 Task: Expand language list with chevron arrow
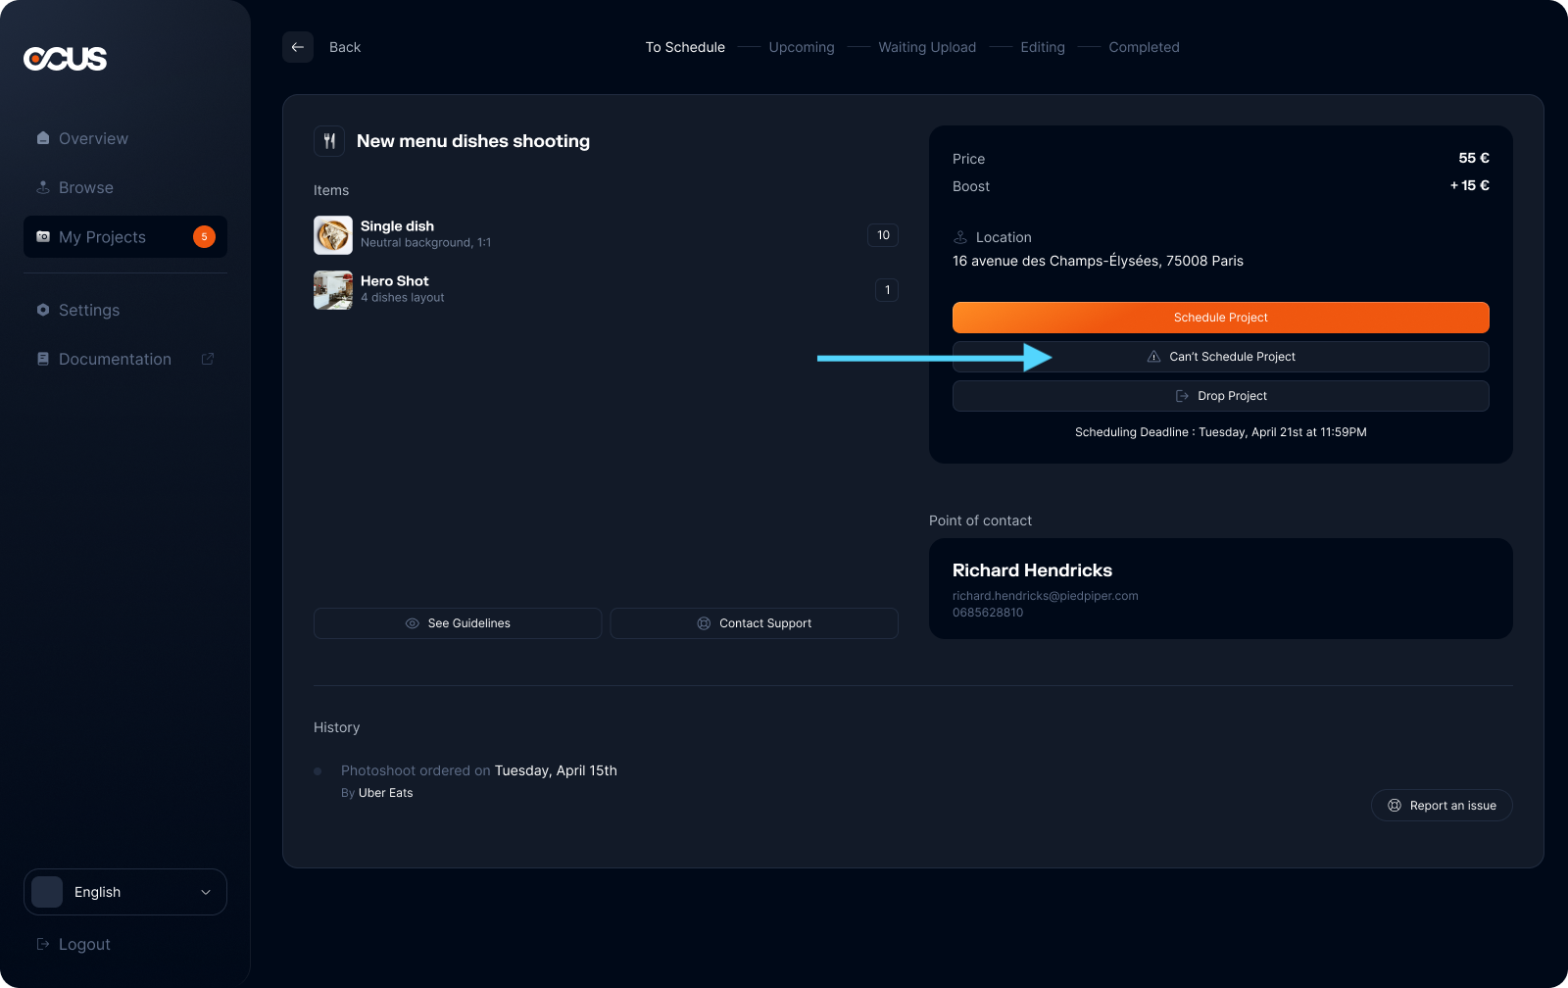tap(206, 892)
